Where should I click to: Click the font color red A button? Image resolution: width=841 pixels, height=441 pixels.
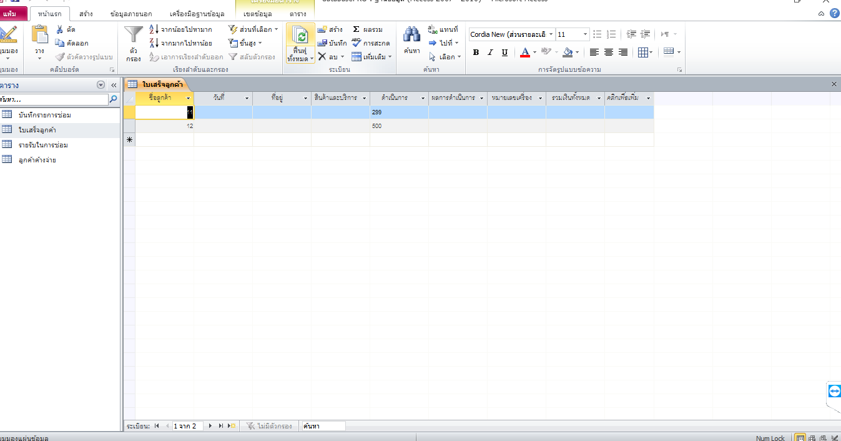[x=525, y=52]
